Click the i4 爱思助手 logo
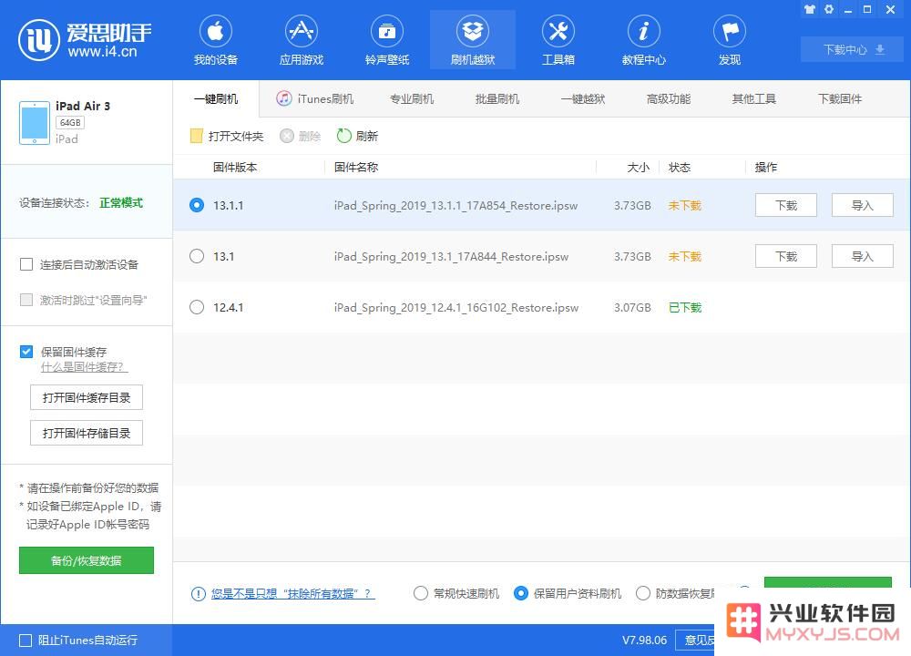 85,40
